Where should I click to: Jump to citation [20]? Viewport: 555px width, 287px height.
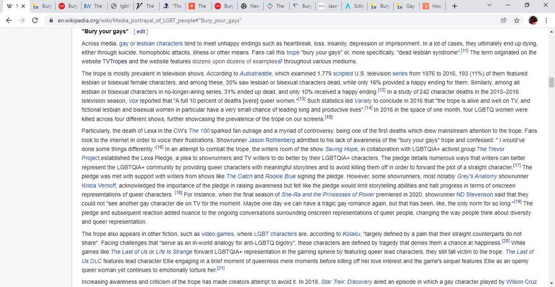click(506, 240)
